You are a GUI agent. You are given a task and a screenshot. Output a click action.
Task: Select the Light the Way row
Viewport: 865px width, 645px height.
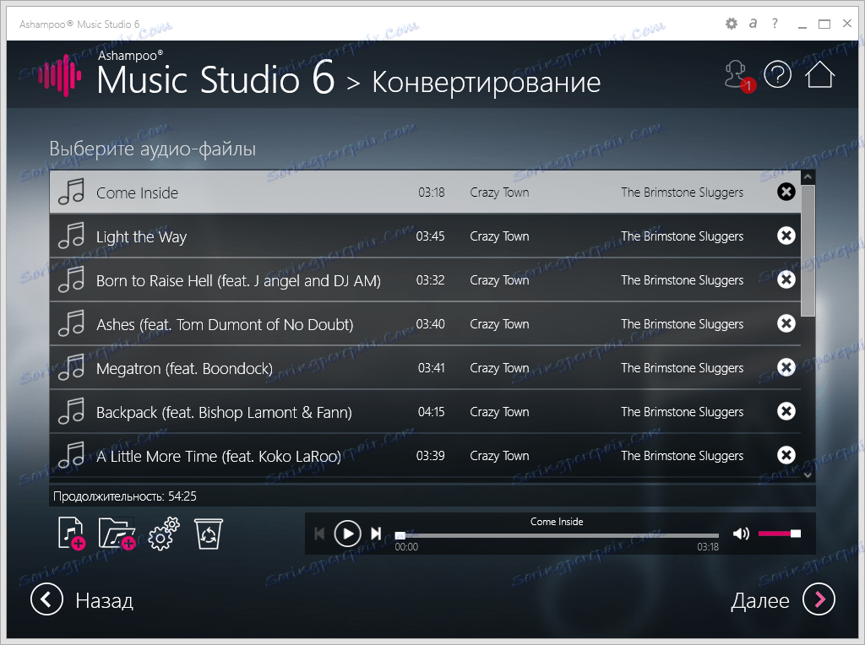pos(425,236)
